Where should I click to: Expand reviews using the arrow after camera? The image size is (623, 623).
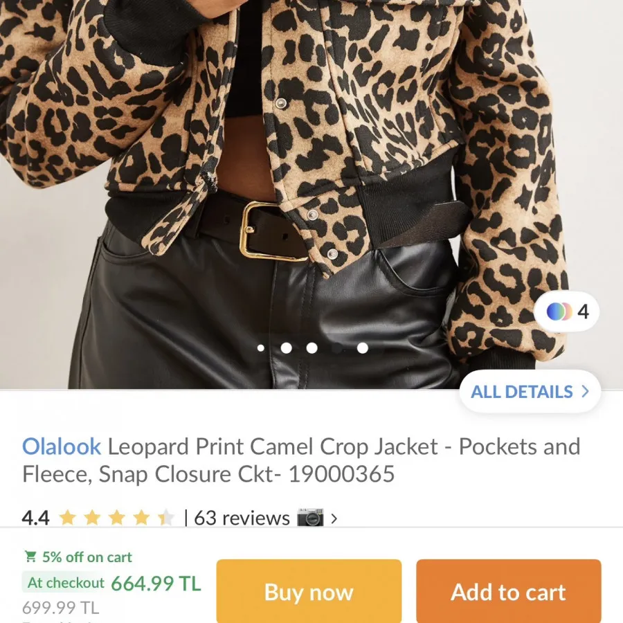click(x=334, y=518)
